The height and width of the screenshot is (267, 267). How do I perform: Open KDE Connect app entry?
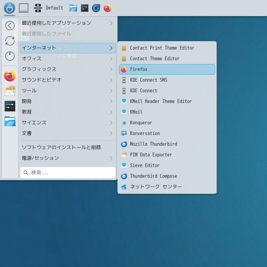tap(167, 91)
